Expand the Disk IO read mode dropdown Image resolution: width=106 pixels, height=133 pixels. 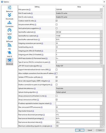(x=79, y=13)
